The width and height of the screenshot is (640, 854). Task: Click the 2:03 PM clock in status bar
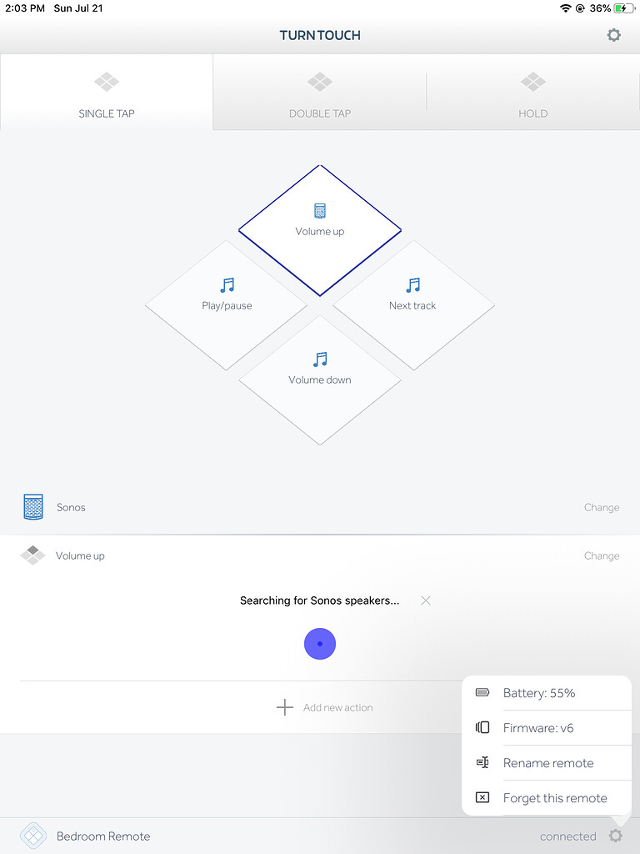[x=25, y=8]
